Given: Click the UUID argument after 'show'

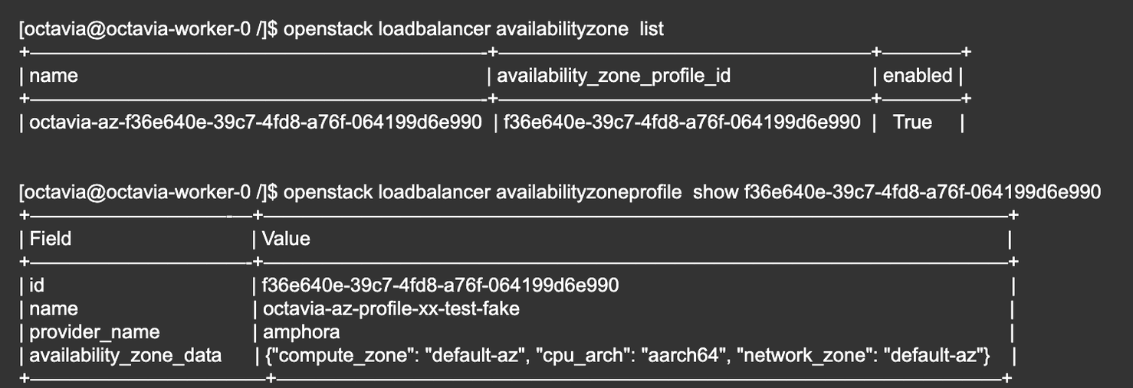Looking at the screenshot, I should (x=922, y=192).
